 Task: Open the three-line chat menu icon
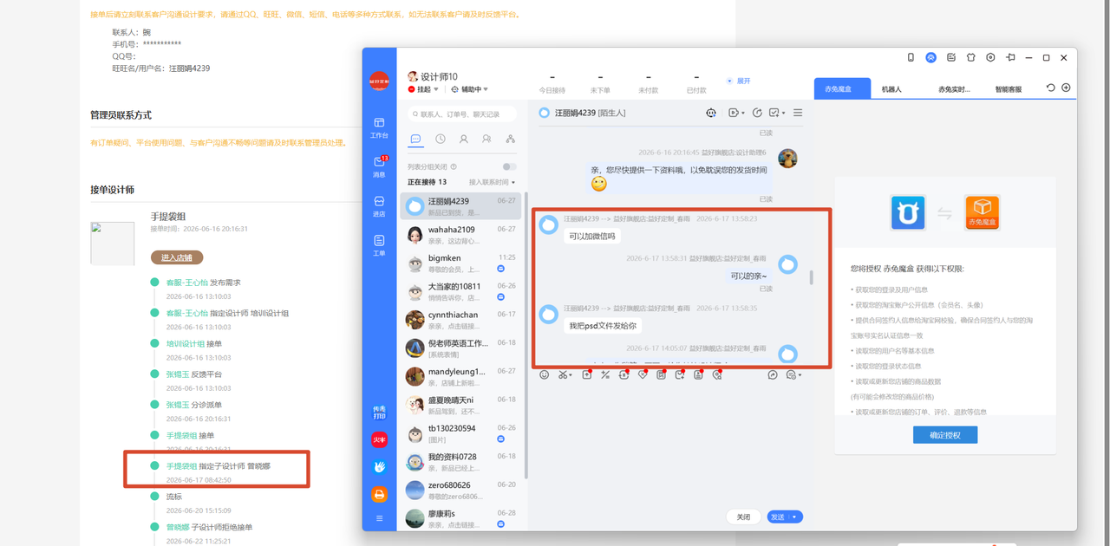(x=798, y=113)
